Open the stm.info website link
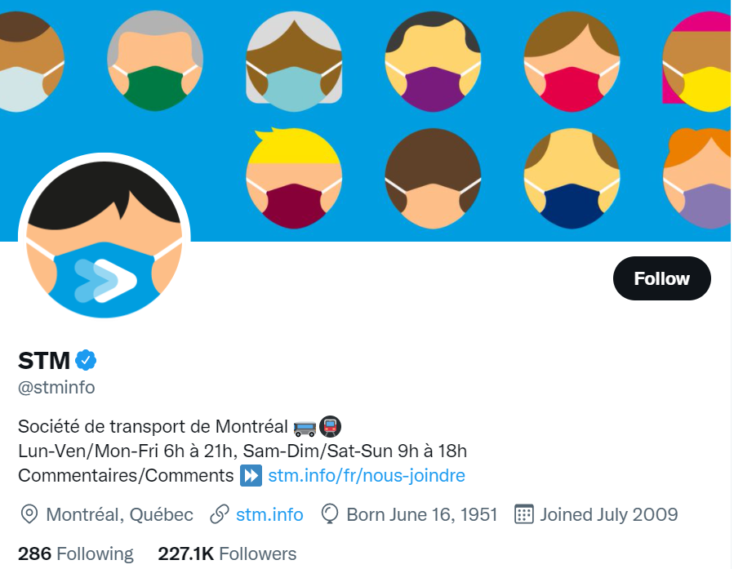 [x=269, y=514]
